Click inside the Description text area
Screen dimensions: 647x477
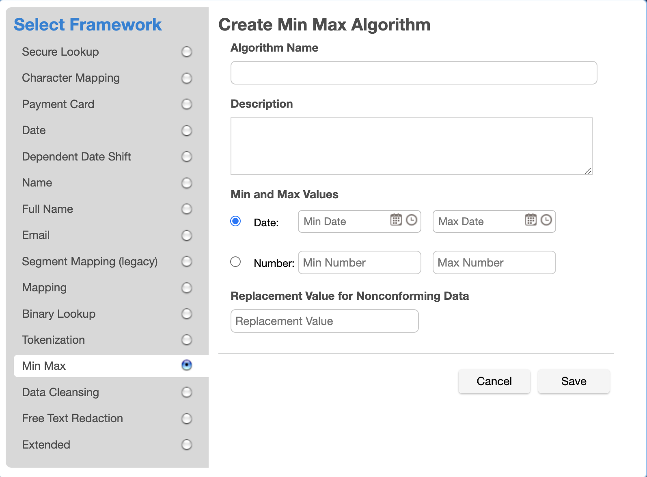tap(411, 145)
